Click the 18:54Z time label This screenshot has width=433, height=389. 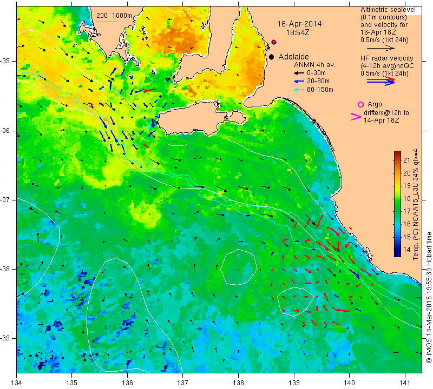(x=297, y=32)
